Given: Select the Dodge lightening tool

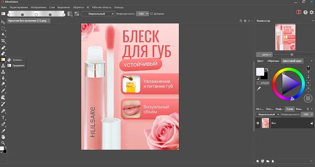Looking at the screenshot, I should click(3, 84).
